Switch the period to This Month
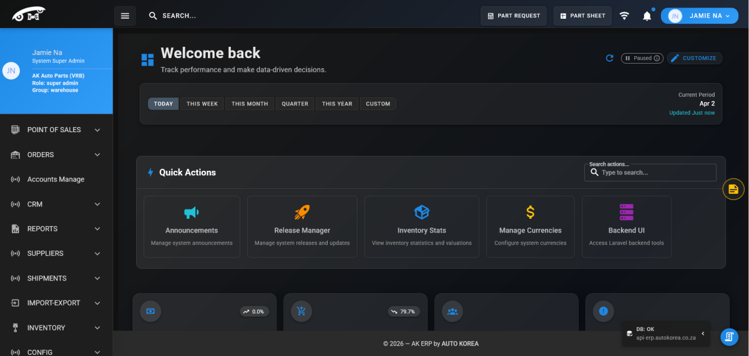 click(249, 103)
